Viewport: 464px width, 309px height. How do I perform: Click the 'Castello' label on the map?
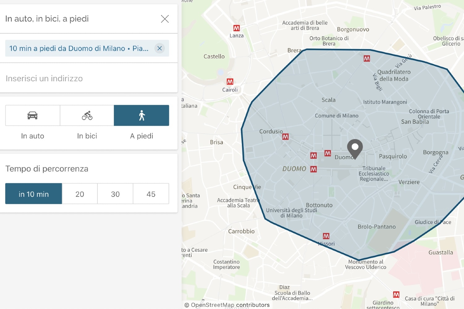[x=214, y=57]
